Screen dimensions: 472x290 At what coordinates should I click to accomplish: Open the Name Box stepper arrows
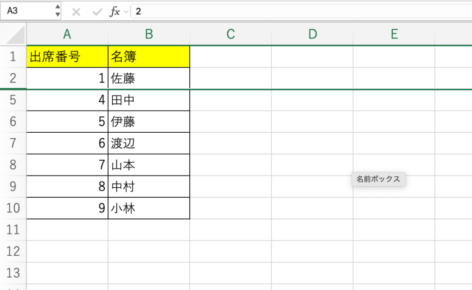click(58, 11)
